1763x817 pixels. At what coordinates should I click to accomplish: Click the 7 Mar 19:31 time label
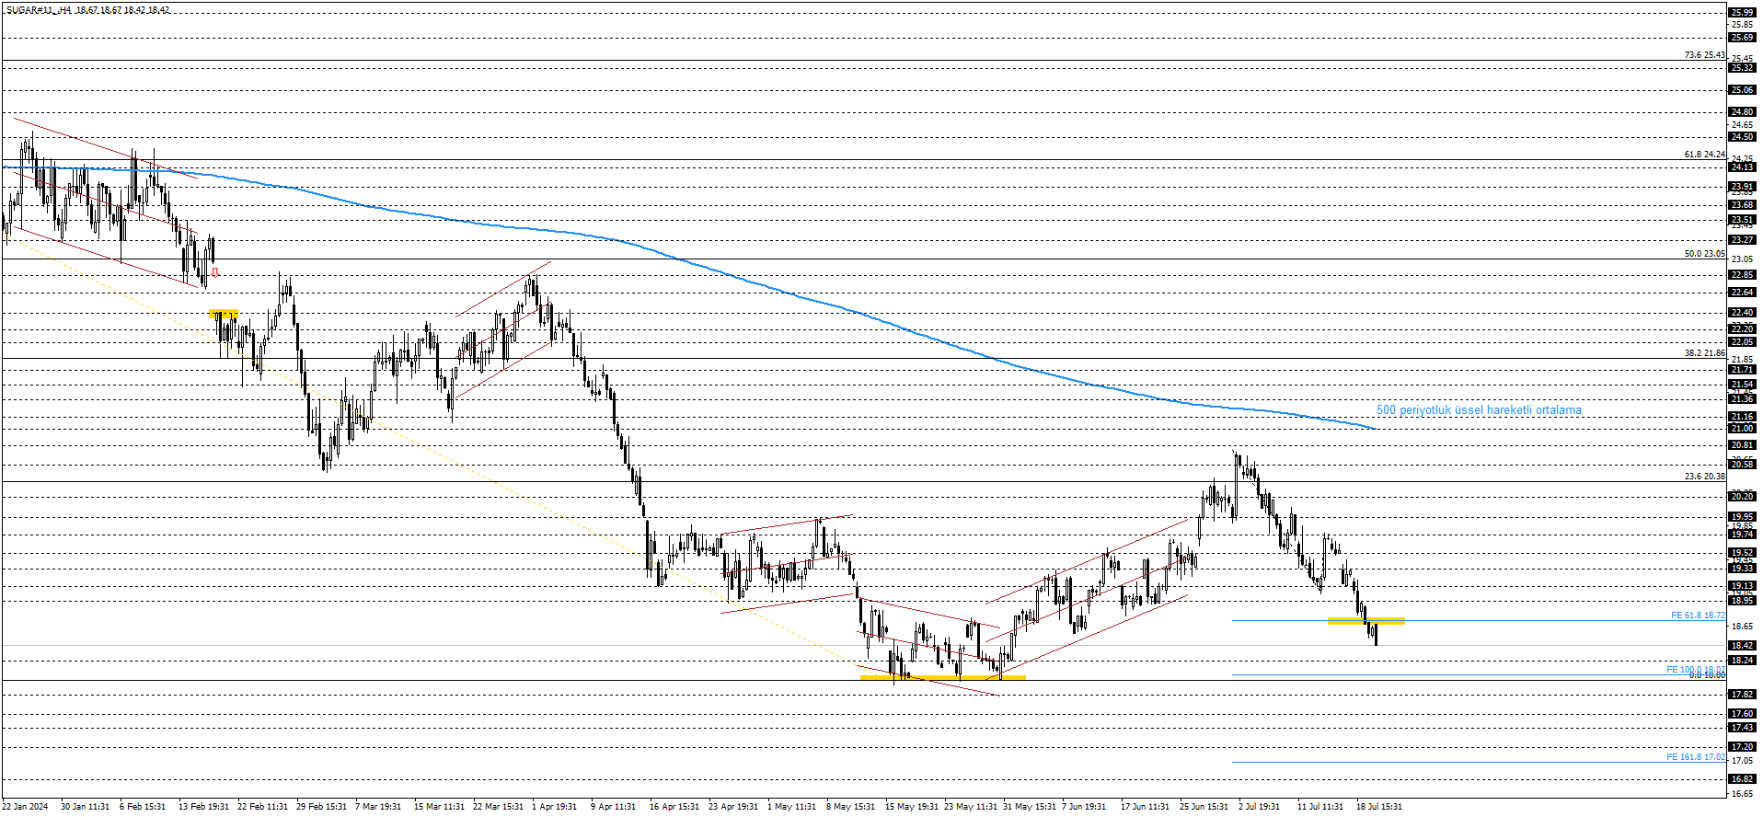click(378, 807)
